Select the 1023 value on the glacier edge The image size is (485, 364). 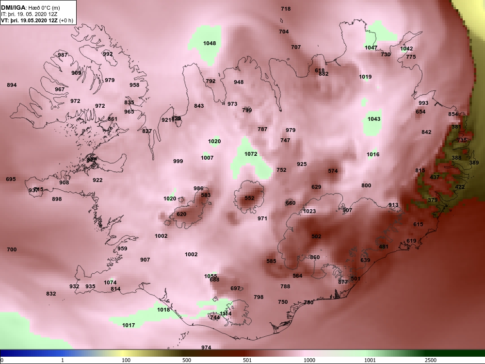coord(309,212)
